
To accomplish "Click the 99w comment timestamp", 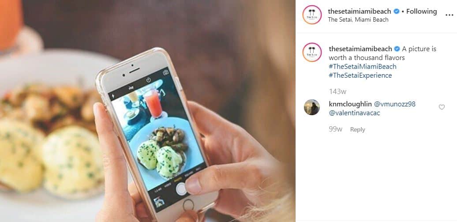I will [335, 129].
